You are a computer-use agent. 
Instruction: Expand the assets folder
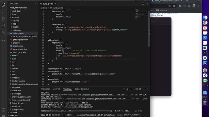pyautogui.click(x=15, y=56)
